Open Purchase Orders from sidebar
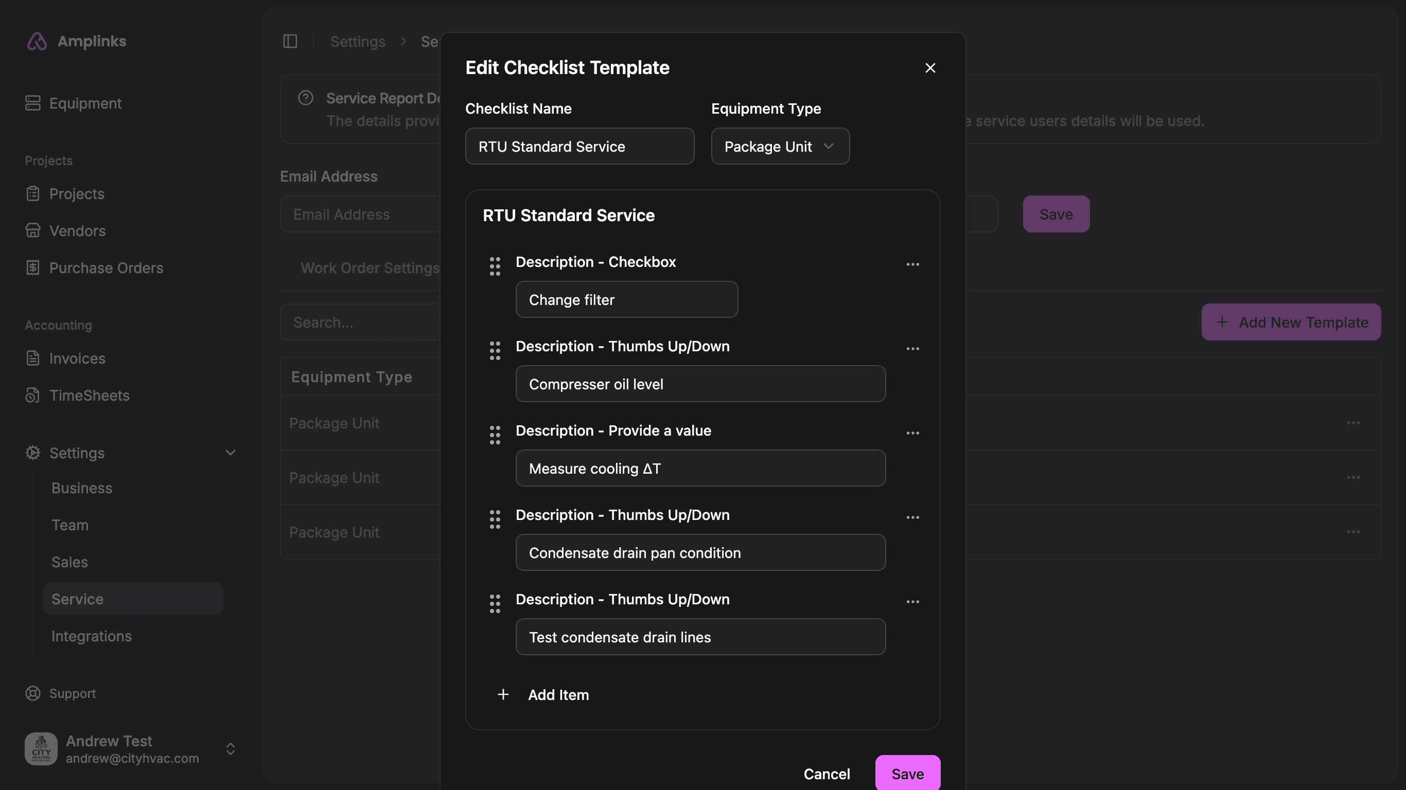This screenshot has width=1406, height=790. (x=106, y=268)
